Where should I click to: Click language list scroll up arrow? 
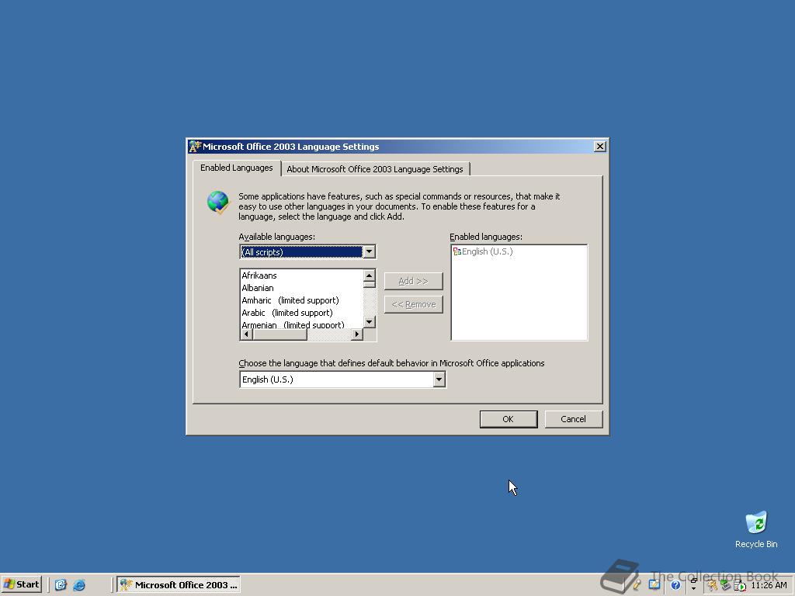[x=369, y=275]
